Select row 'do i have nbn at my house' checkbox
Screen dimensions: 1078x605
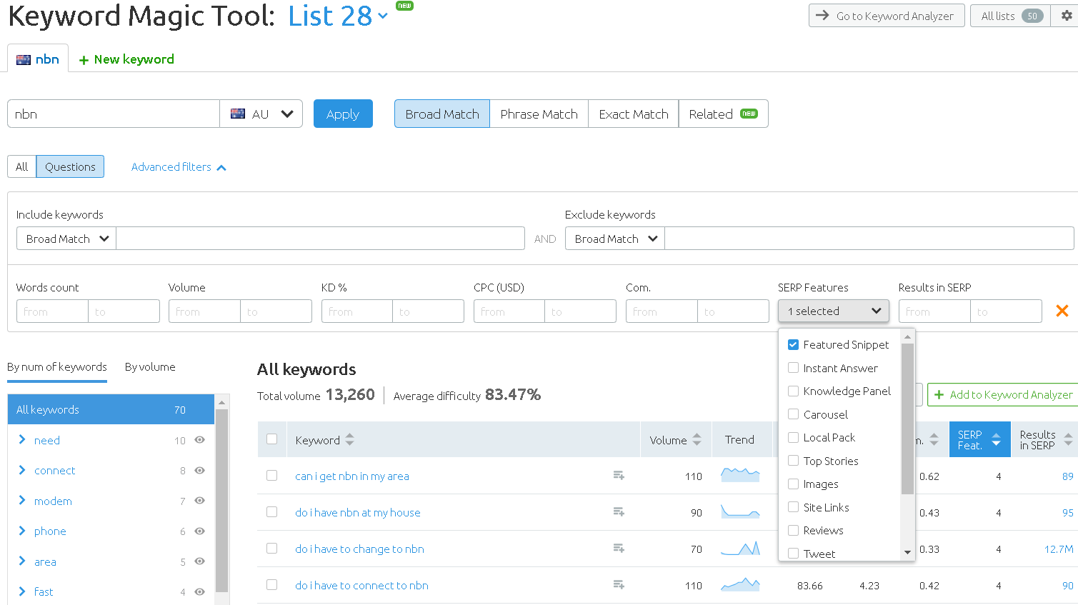(271, 512)
